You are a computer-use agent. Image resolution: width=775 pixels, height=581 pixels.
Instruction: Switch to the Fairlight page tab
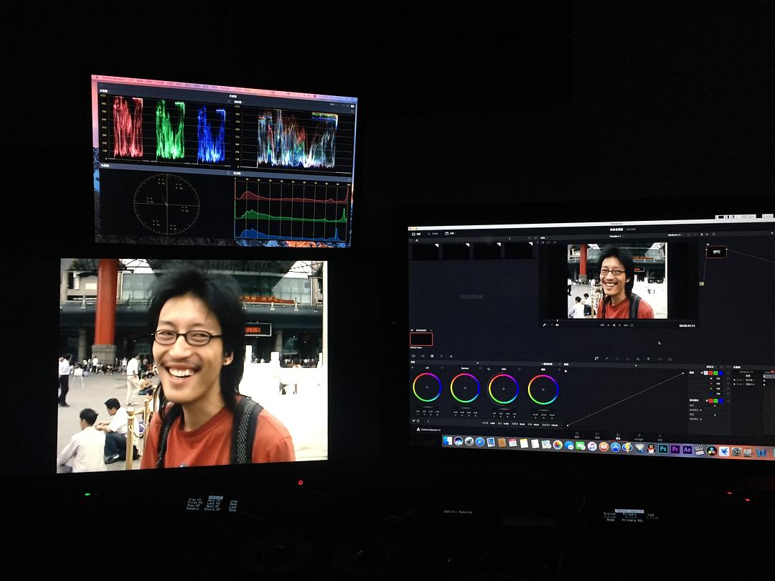tap(639, 437)
